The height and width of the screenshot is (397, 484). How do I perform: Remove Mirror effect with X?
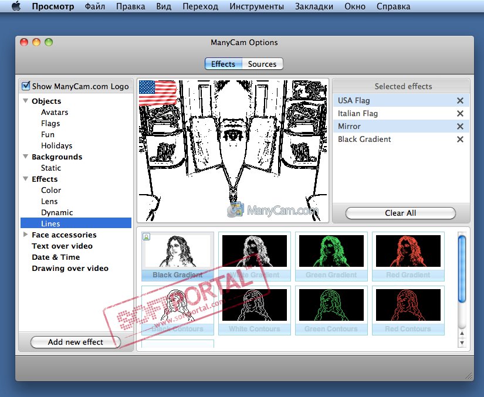(460, 127)
